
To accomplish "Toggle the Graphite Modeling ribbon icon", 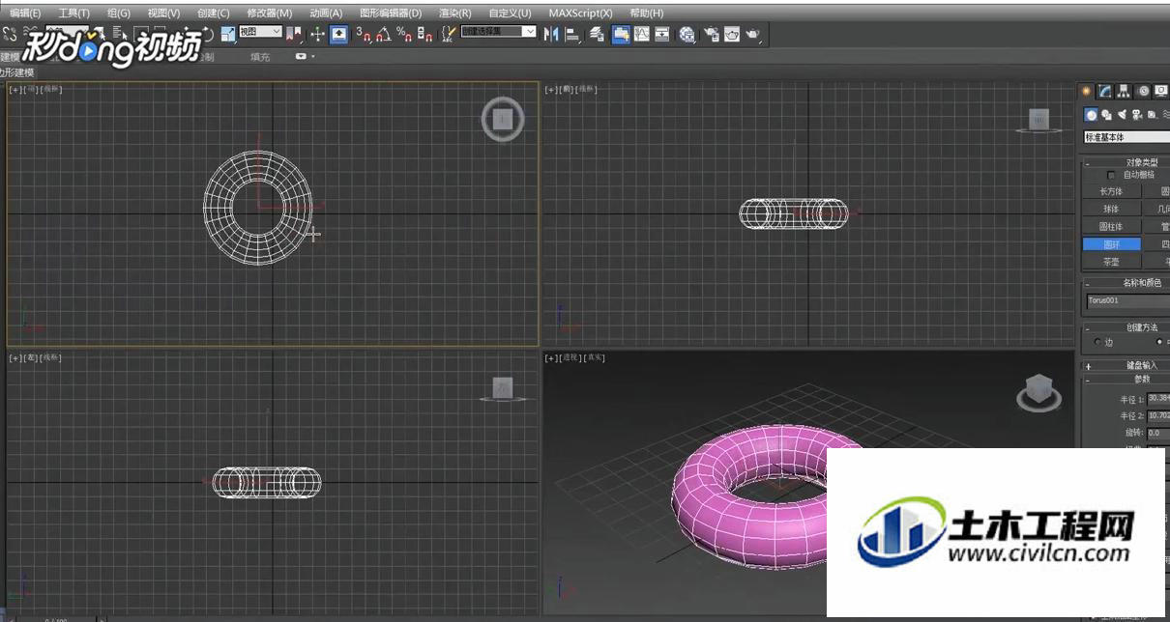I will click(620, 34).
